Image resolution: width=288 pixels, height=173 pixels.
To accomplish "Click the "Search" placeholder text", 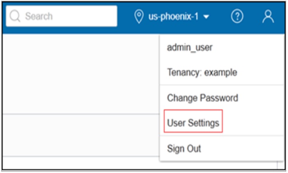I will (x=39, y=16).
